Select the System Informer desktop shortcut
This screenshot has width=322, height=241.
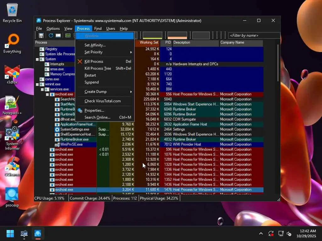(x=12, y=138)
